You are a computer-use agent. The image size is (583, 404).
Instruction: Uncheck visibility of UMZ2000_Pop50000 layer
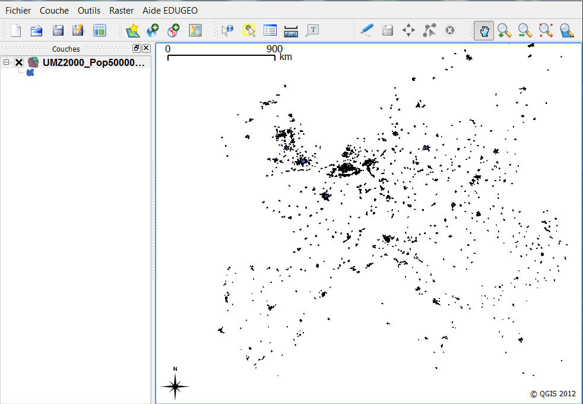click(19, 62)
